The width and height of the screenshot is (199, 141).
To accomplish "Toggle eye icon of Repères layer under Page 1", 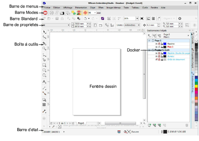I will (156, 44).
